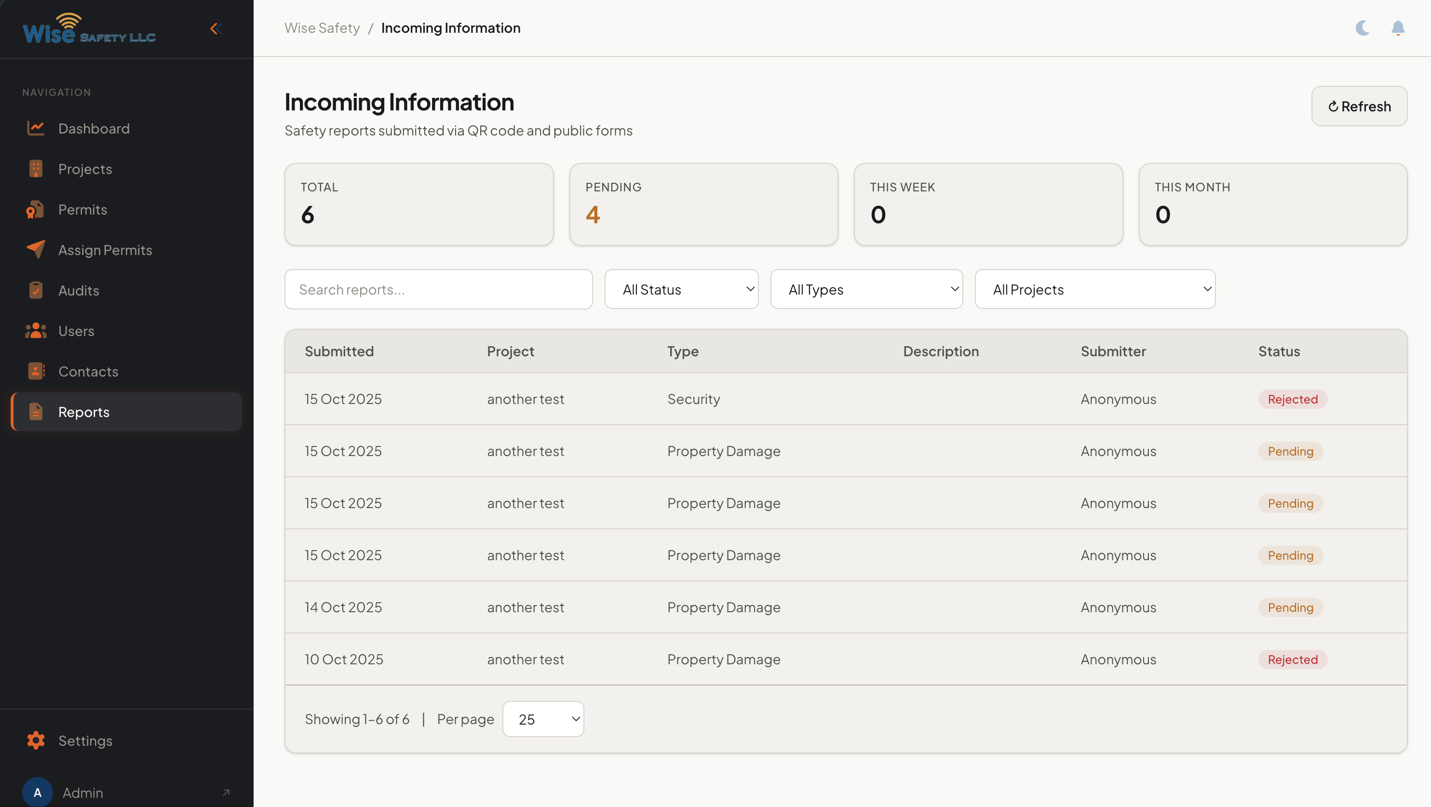Select the Projects building icon
Screen dimensions: 1431x807
tap(36, 169)
